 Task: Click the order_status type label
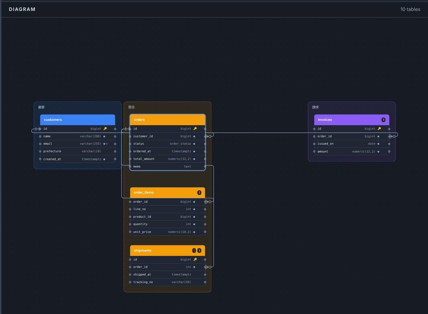click(180, 144)
